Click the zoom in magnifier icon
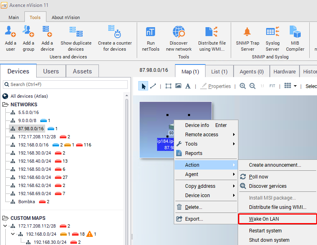The width and height of the screenshot is (317, 245). [243, 86]
